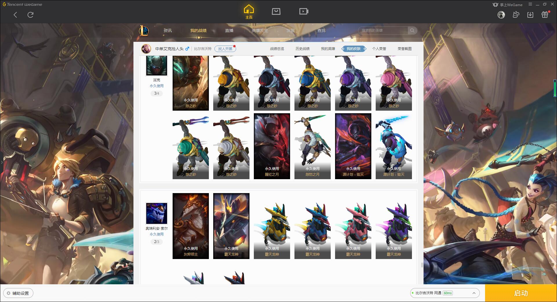Open the 资讯 tab

[x=168, y=30]
